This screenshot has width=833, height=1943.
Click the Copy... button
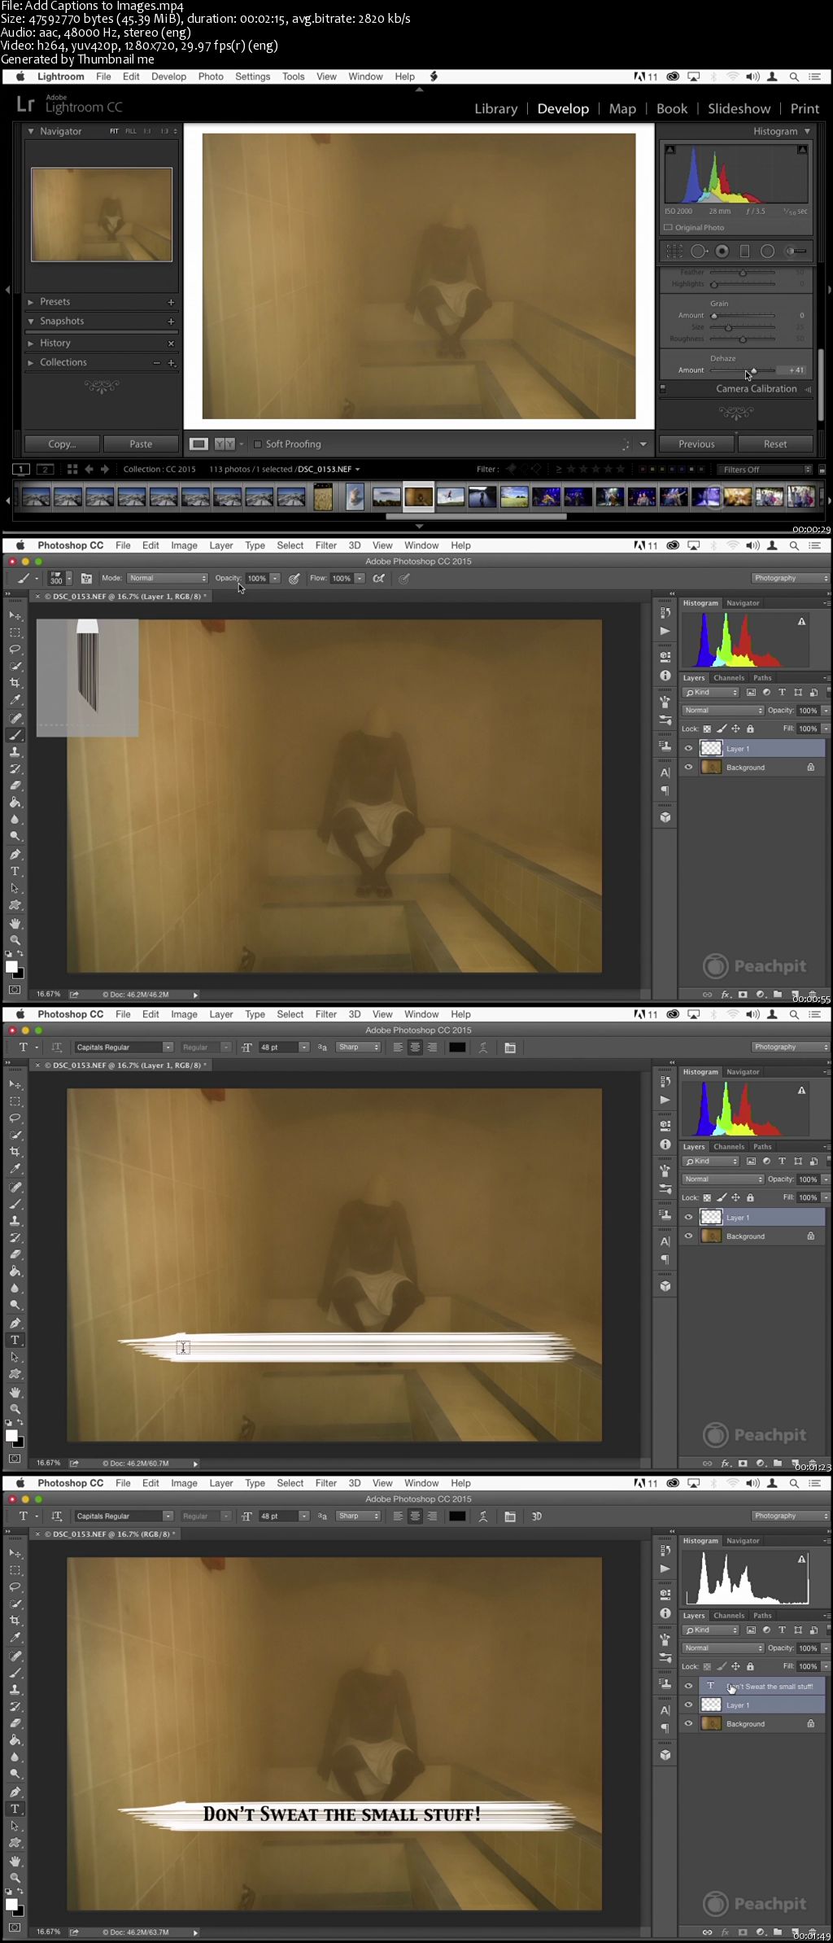click(62, 444)
